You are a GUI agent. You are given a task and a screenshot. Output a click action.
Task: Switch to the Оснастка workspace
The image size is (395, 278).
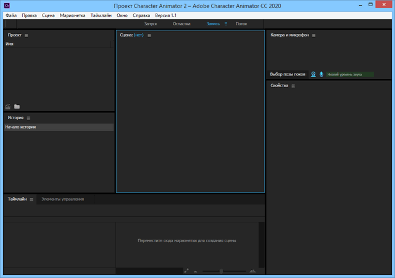pyautogui.click(x=181, y=24)
